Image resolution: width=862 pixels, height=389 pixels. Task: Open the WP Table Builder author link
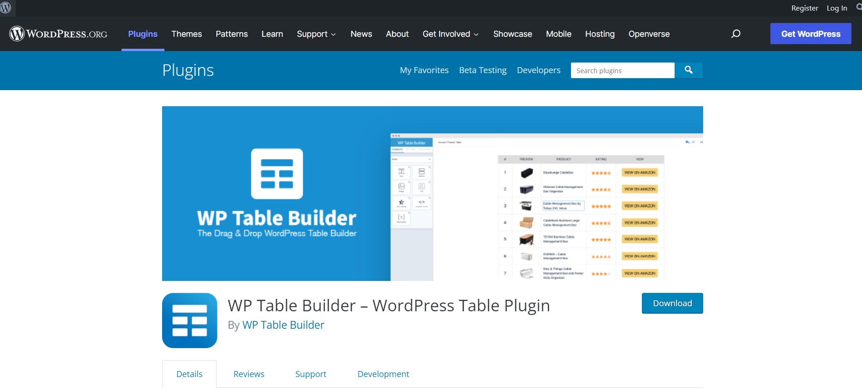click(283, 325)
